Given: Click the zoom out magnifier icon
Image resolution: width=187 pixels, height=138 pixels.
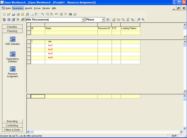Looking at the screenshot, I should click(143, 19).
